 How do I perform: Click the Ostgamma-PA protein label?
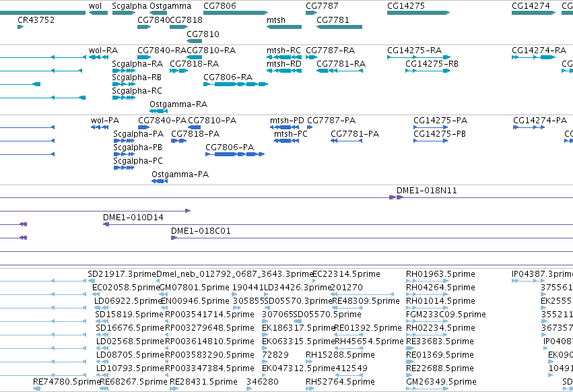pyautogui.click(x=180, y=175)
